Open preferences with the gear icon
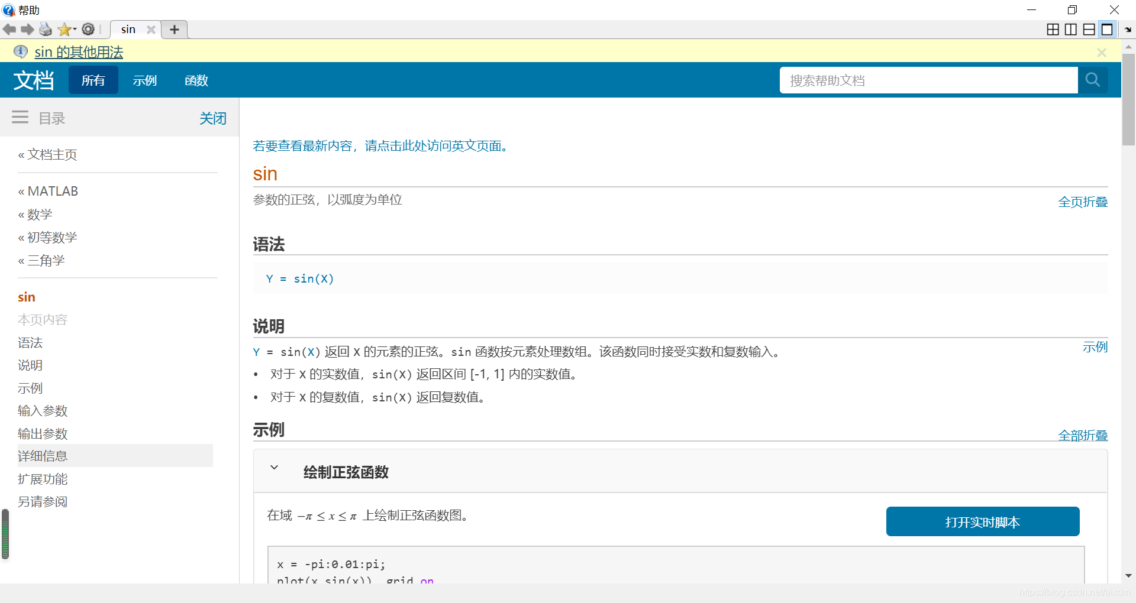Viewport: 1136px width, 603px height. pyautogui.click(x=88, y=29)
